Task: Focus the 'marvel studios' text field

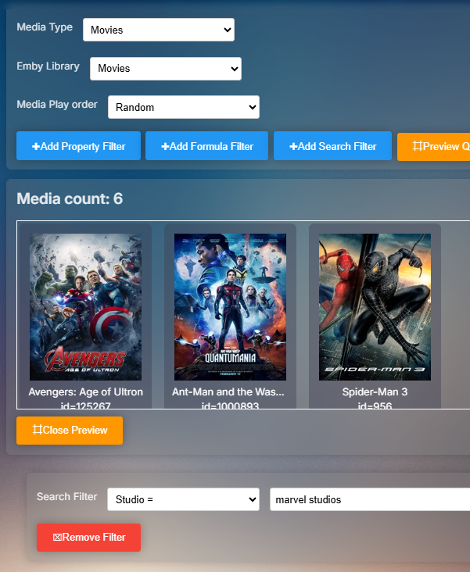Action: coord(368,499)
